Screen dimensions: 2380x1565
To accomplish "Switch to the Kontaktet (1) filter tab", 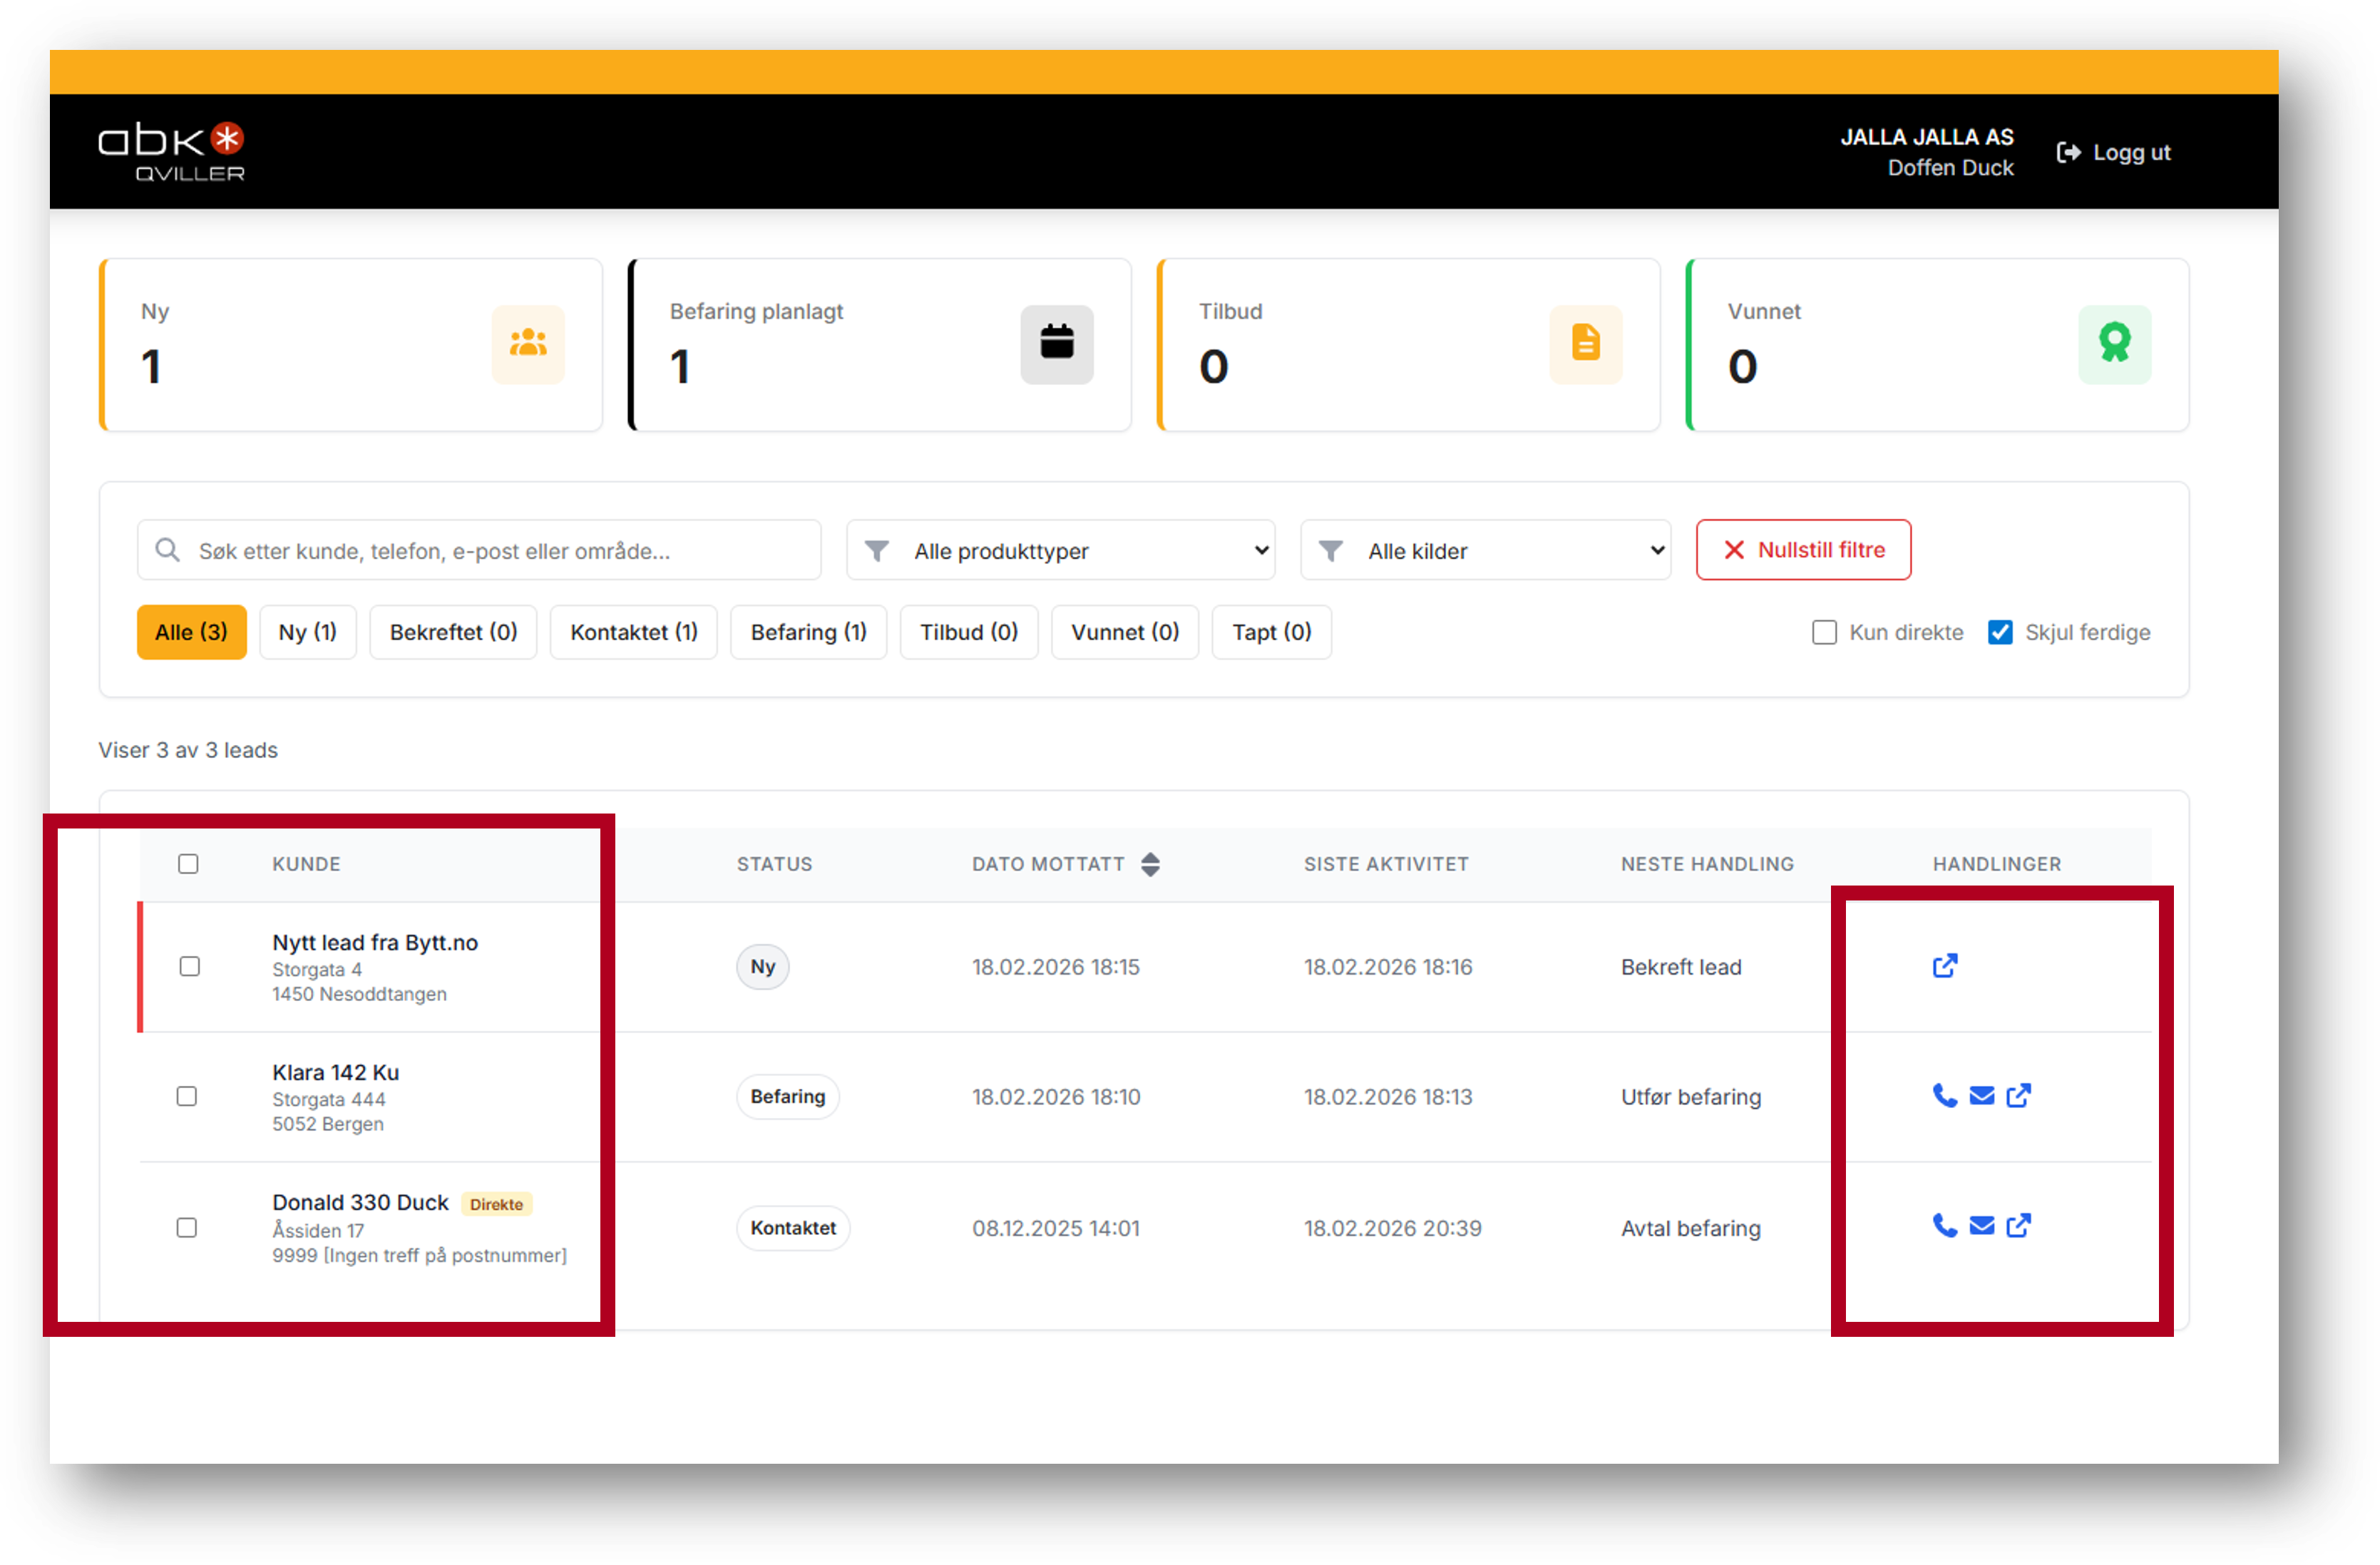I will tap(633, 632).
